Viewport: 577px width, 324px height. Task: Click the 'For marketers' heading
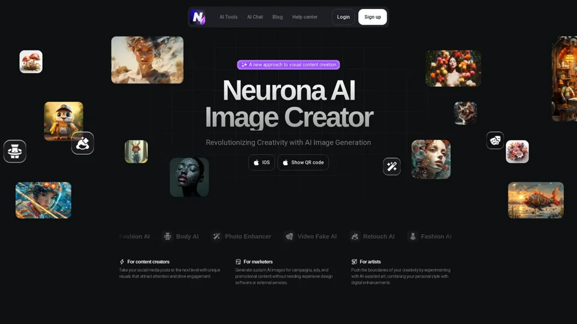tap(258, 262)
